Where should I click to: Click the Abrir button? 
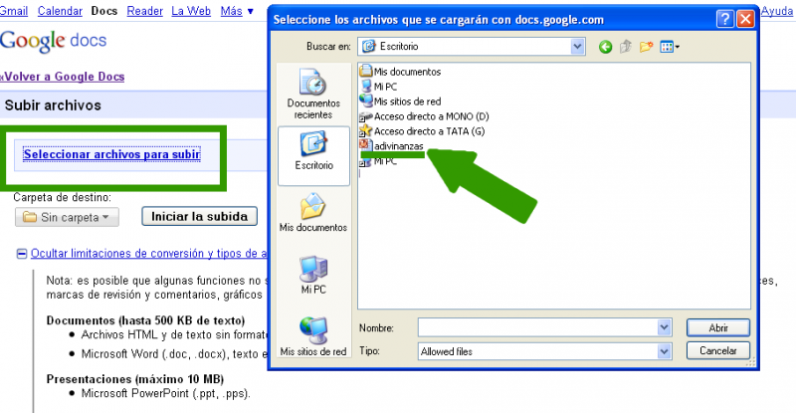(x=717, y=327)
